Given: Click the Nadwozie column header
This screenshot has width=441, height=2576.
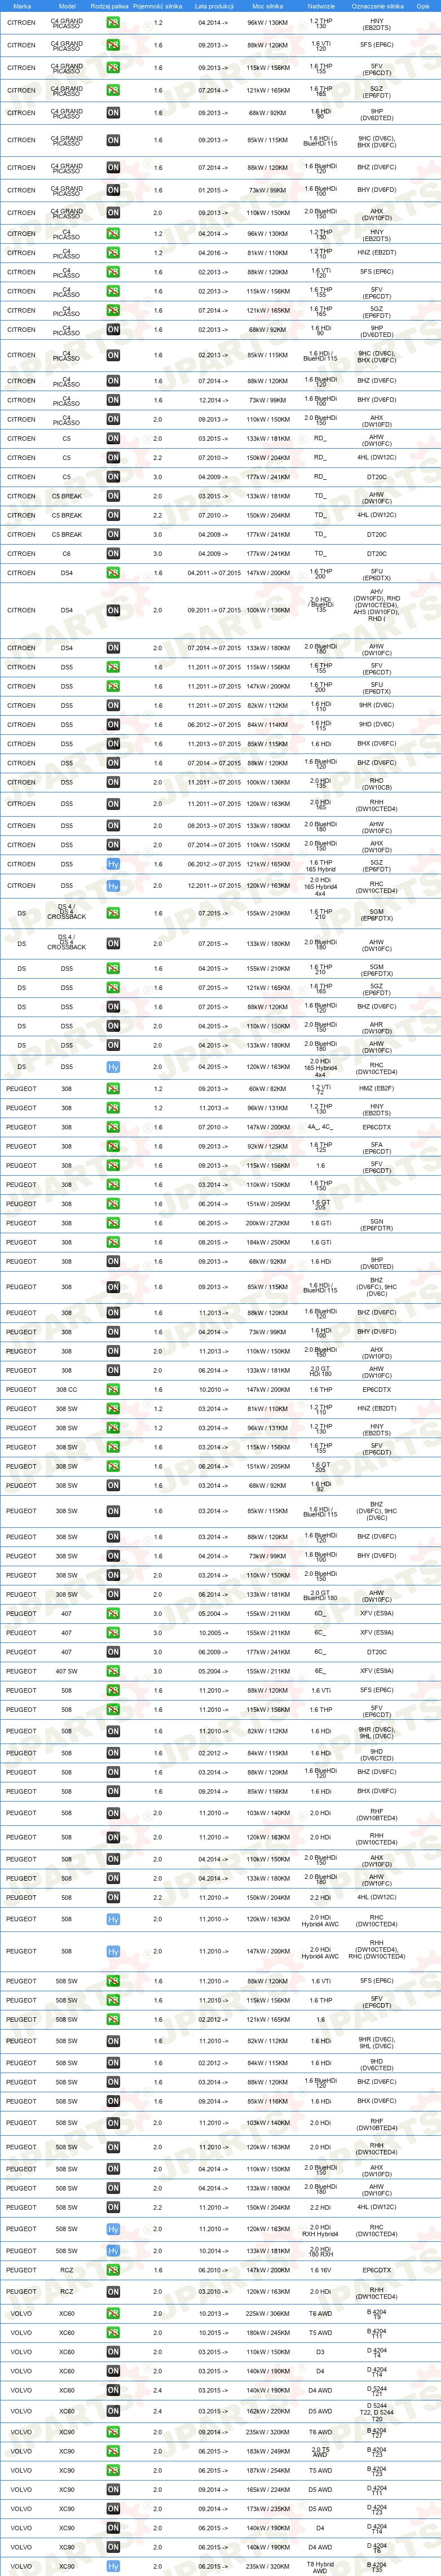Looking at the screenshot, I should [x=321, y=6].
